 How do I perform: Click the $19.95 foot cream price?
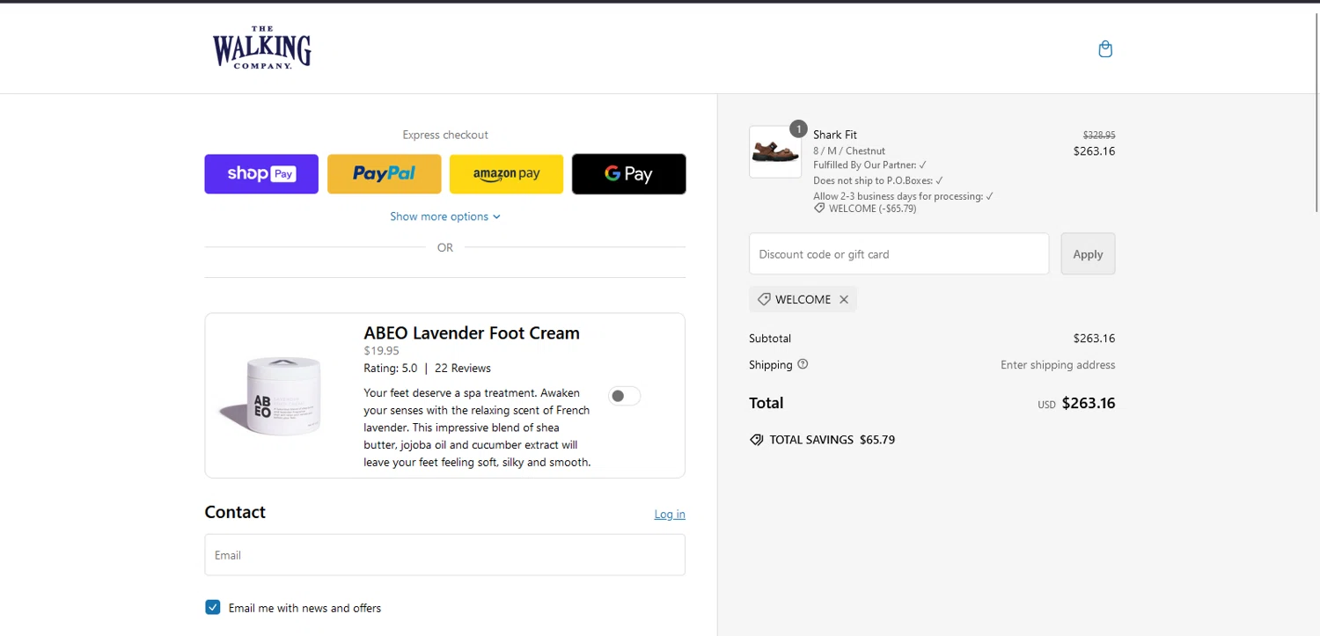pyautogui.click(x=381, y=351)
